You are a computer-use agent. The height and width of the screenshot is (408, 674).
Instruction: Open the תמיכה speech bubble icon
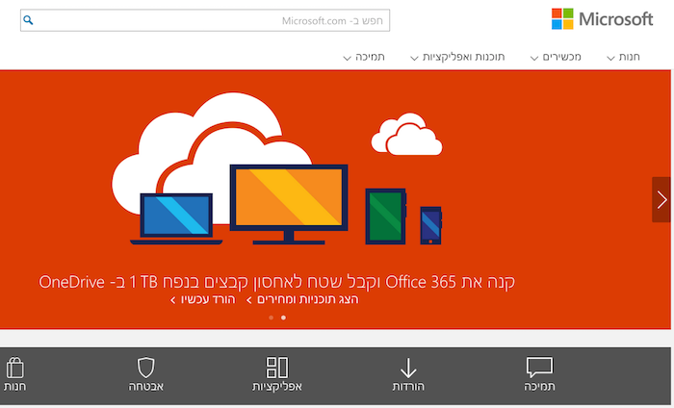tap(539, 368)
